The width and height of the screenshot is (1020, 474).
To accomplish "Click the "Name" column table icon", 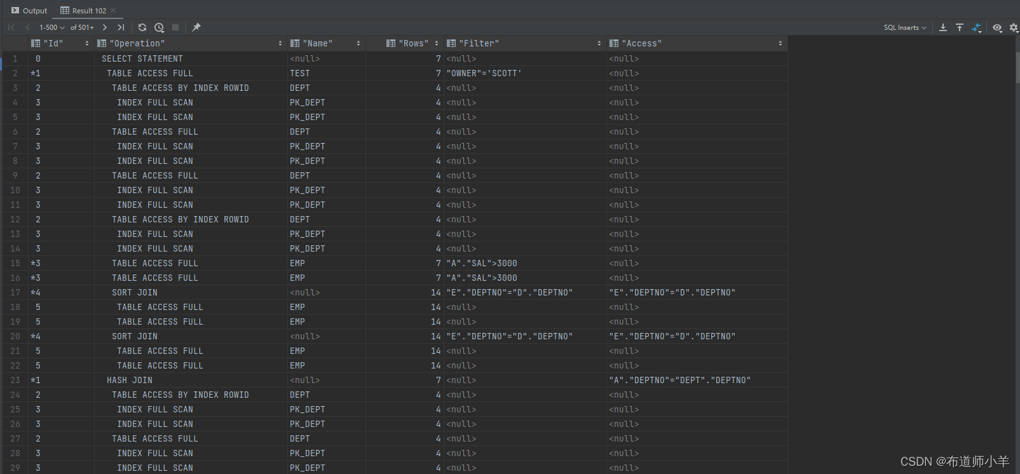I will click(x=295, y=43).
